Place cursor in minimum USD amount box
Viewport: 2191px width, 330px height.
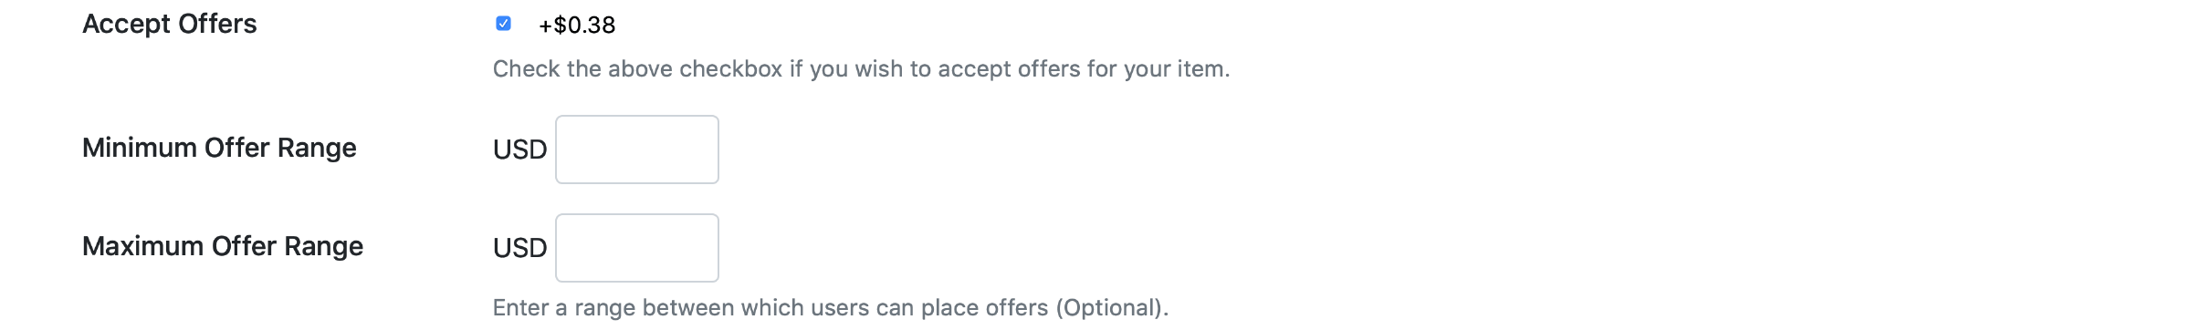(637, 150)
